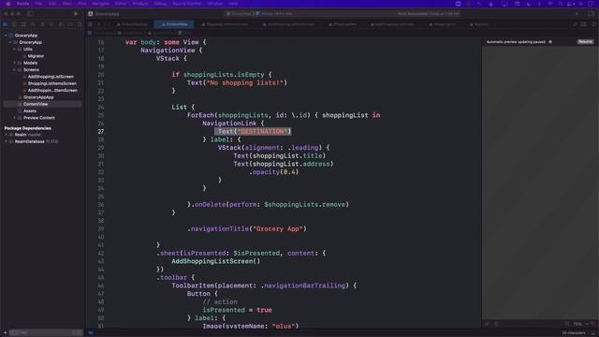The image size is (599, 337).
Task: Adjust editor options icon at top right
Action: click(584, 24)
